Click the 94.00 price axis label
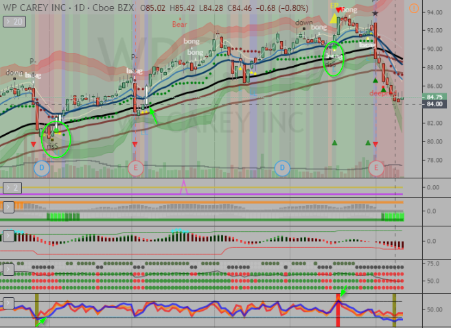This screenshot has width=451, height=328. [x=435, y=12]
